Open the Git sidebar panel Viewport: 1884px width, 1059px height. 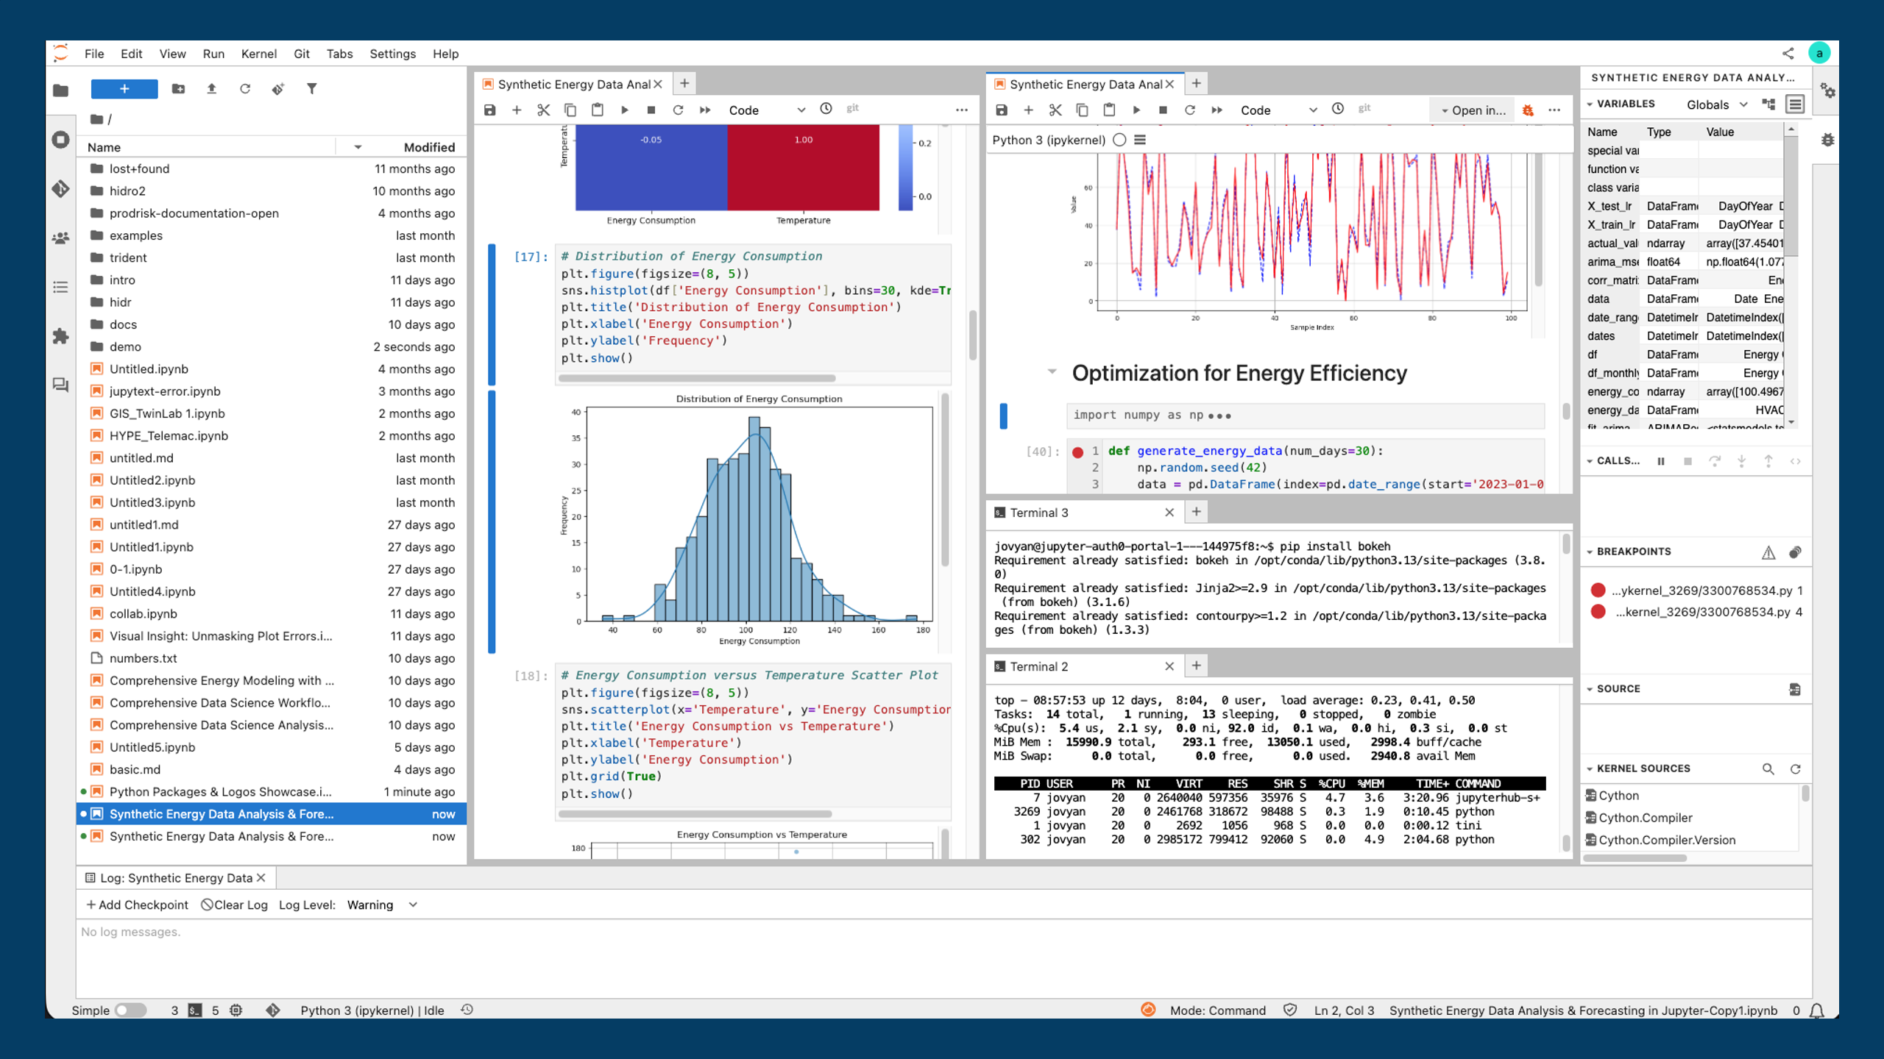tap(61, 188)
